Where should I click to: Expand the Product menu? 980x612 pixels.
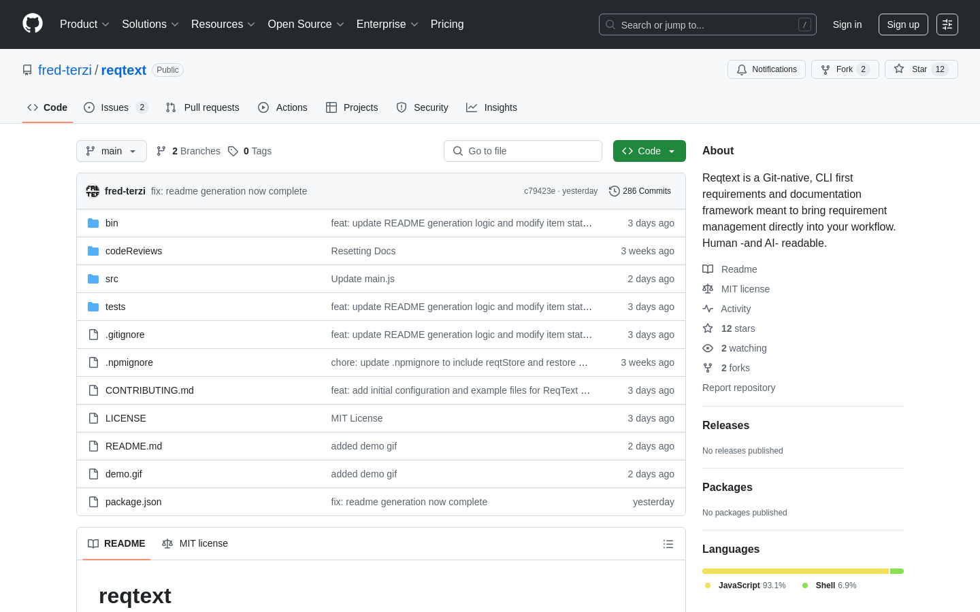[x=84, y=24]
